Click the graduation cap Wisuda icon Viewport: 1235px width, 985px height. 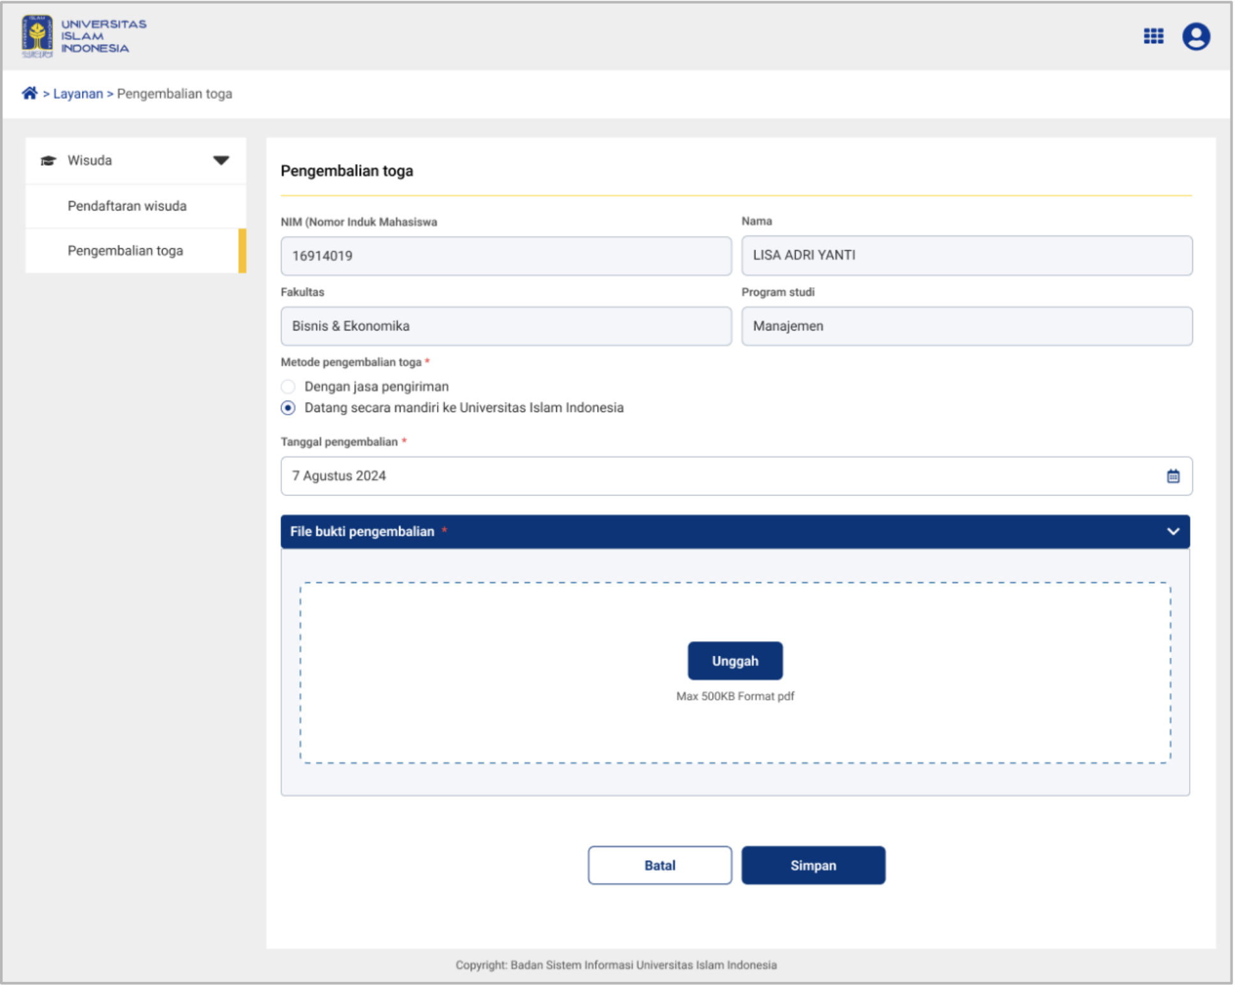48,160
